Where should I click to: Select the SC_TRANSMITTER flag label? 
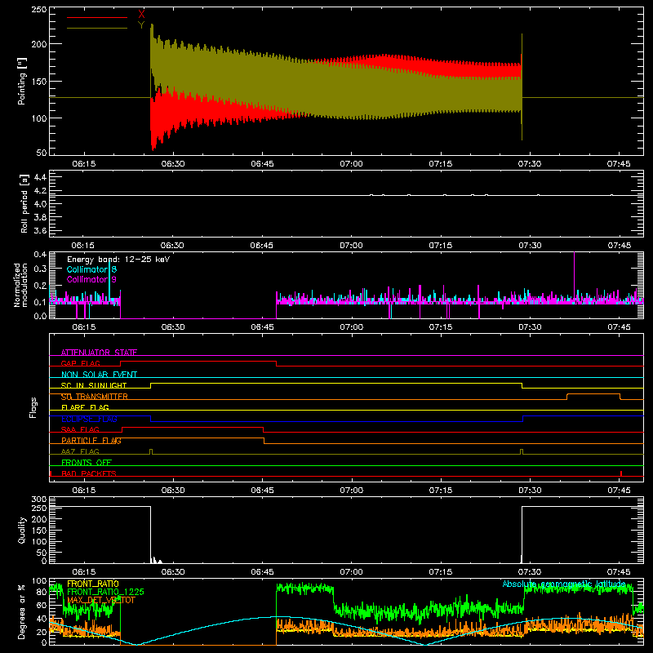point(95,397)
